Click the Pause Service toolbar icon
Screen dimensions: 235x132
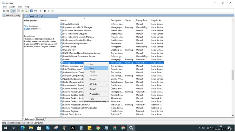pyautogui.click(x=49, y=11)
